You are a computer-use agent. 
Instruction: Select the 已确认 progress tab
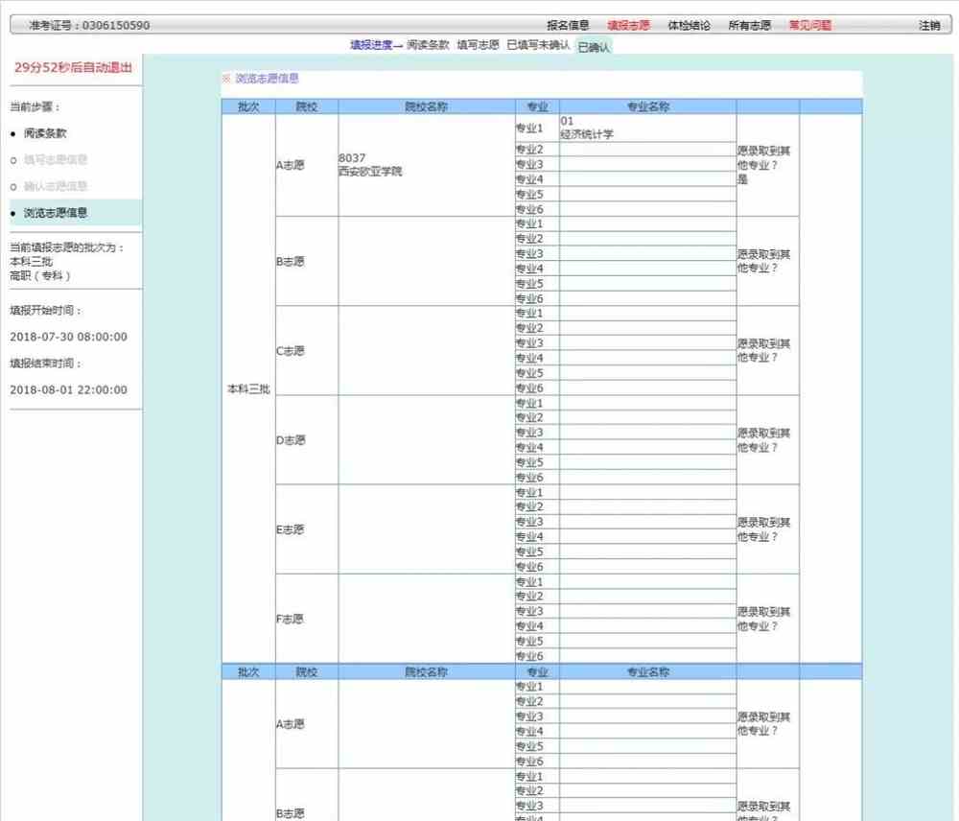[594, 46]
